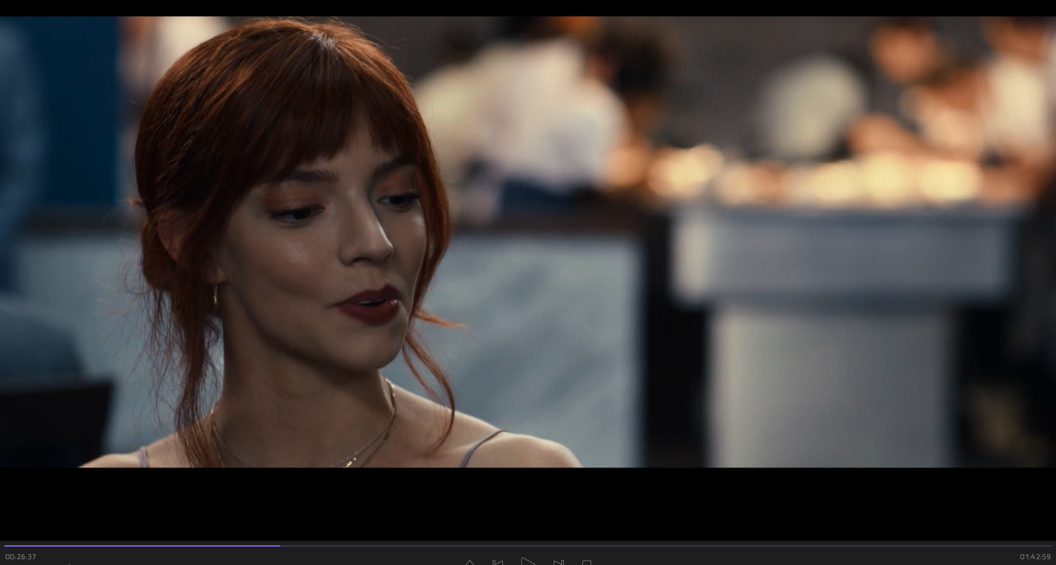Image resolution: width=1056 pixels, height=565 pixels.
Task: Skip to the previous track
Action: pos(498,562)
